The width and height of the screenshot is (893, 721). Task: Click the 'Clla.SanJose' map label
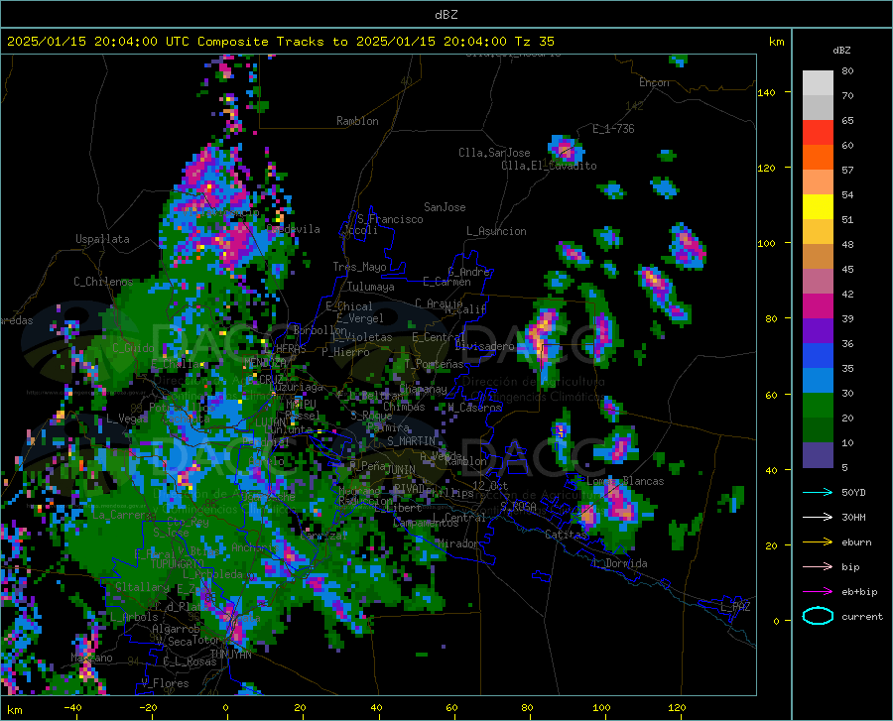494,153
